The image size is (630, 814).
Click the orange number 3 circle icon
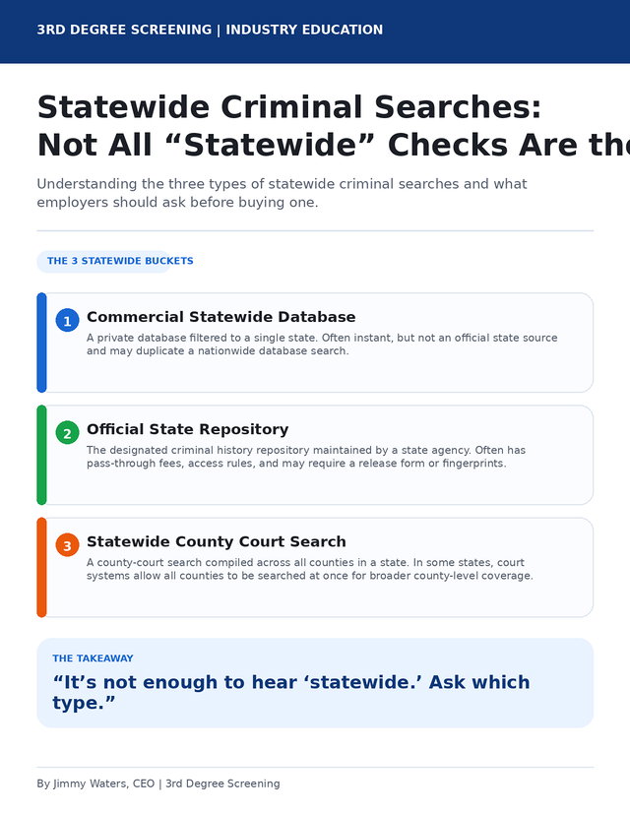68,545
